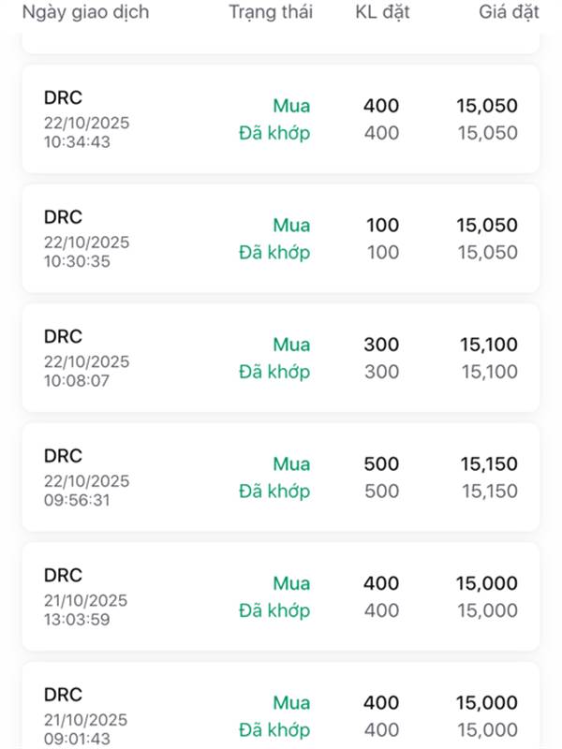Viewport: 562px width, 749px height.
Task: Open the 21/10/2025 13:03:59 DRC order
Action: click(x=281, y=596)
